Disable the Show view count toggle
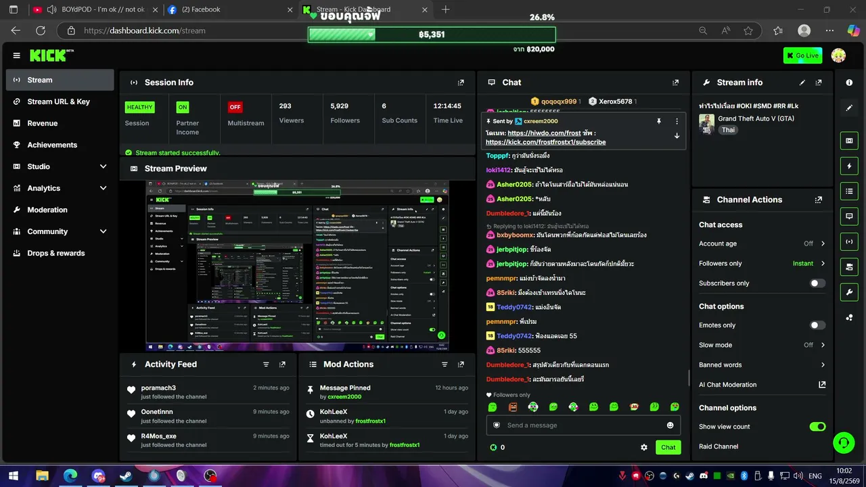Screen dimensions: 866x487 tap(817, 427)
